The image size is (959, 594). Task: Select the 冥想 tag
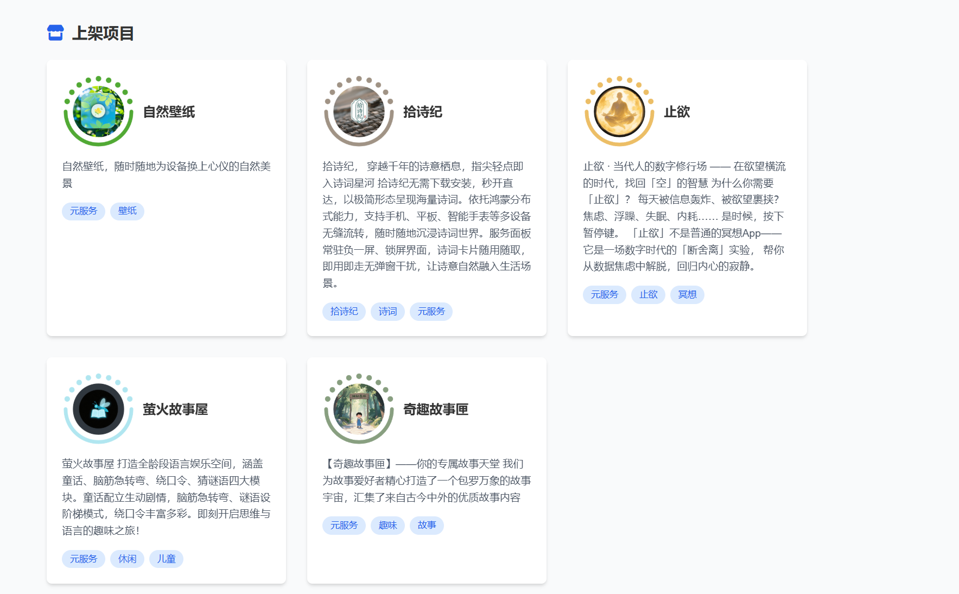point(687,295)
